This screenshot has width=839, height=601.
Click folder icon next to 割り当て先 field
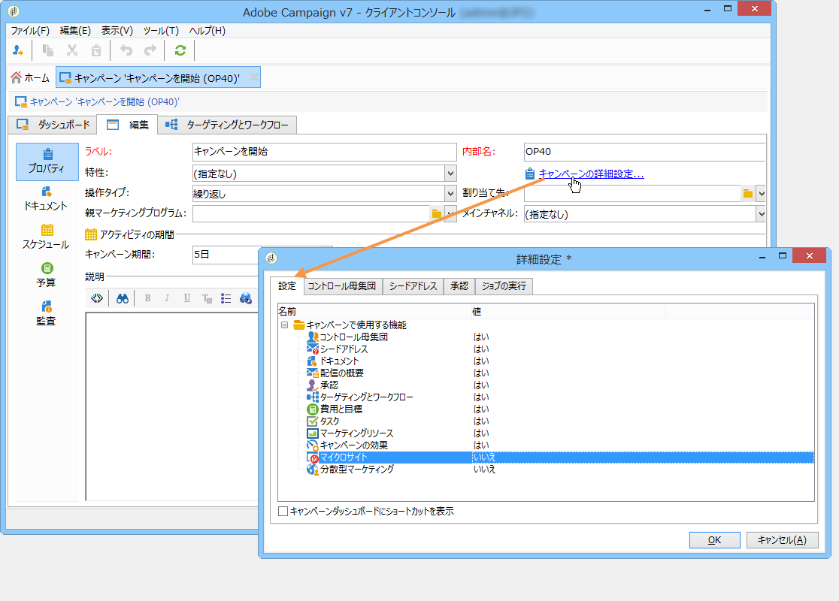point(748,194)
